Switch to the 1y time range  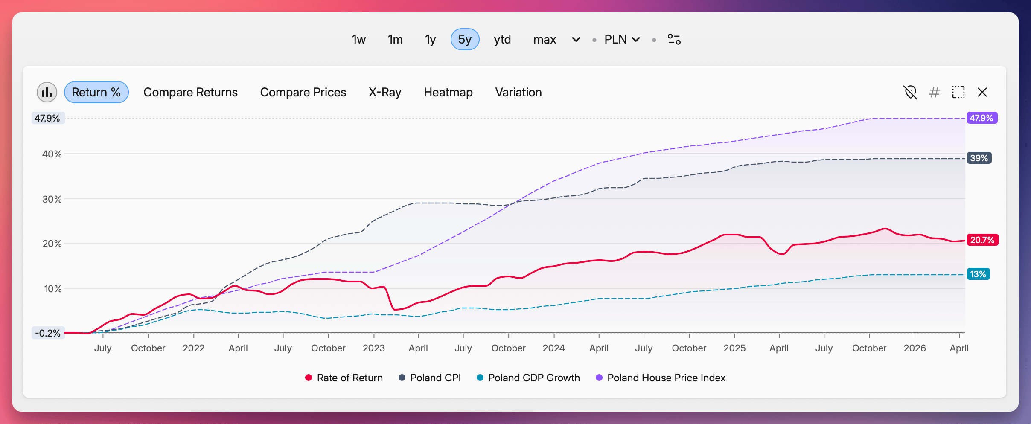[430, 39]
